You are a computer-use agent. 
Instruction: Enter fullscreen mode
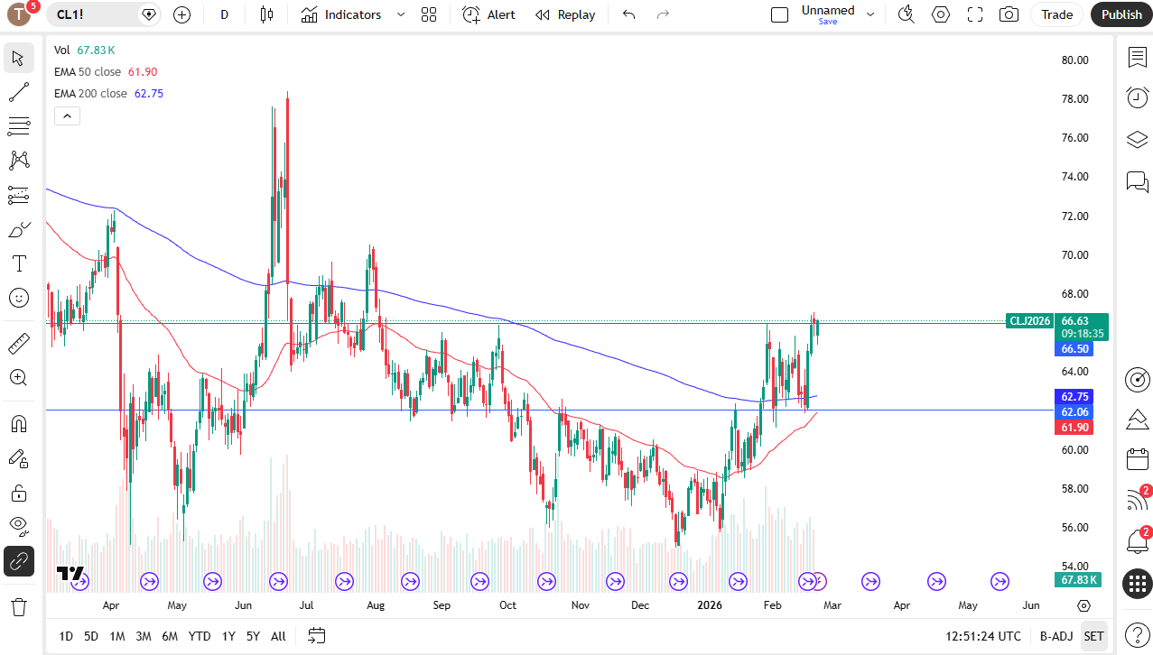click(x=975, y=14)
